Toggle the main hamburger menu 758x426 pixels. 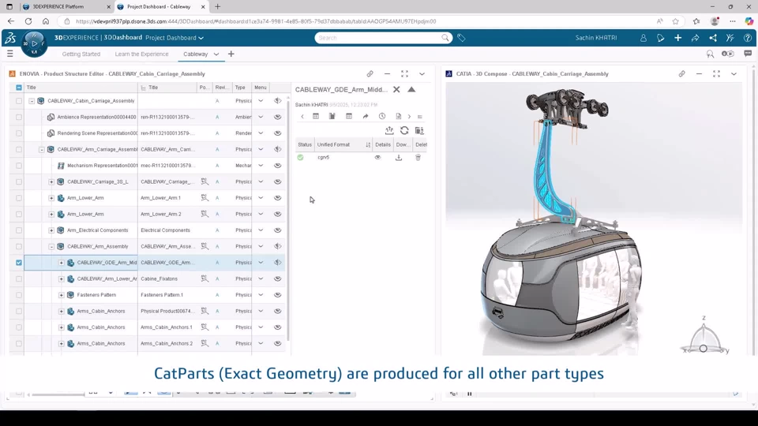pos(10,54)
